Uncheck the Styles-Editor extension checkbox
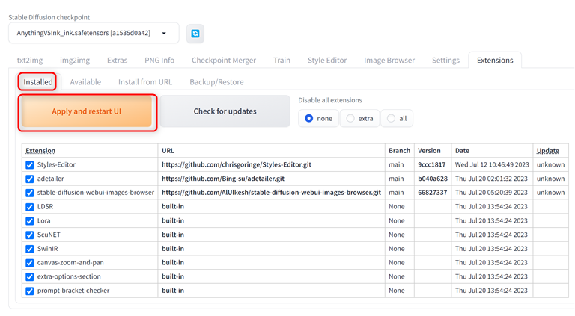This screenshot has height=316, width=575. click(x=30, y=164)
